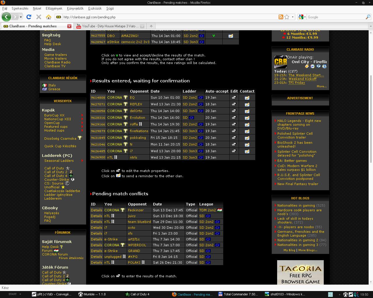Viewport: 373px width, 298px height.
Task: Open edit icon for CORONA vs EQ match
Action: (234, 98)
